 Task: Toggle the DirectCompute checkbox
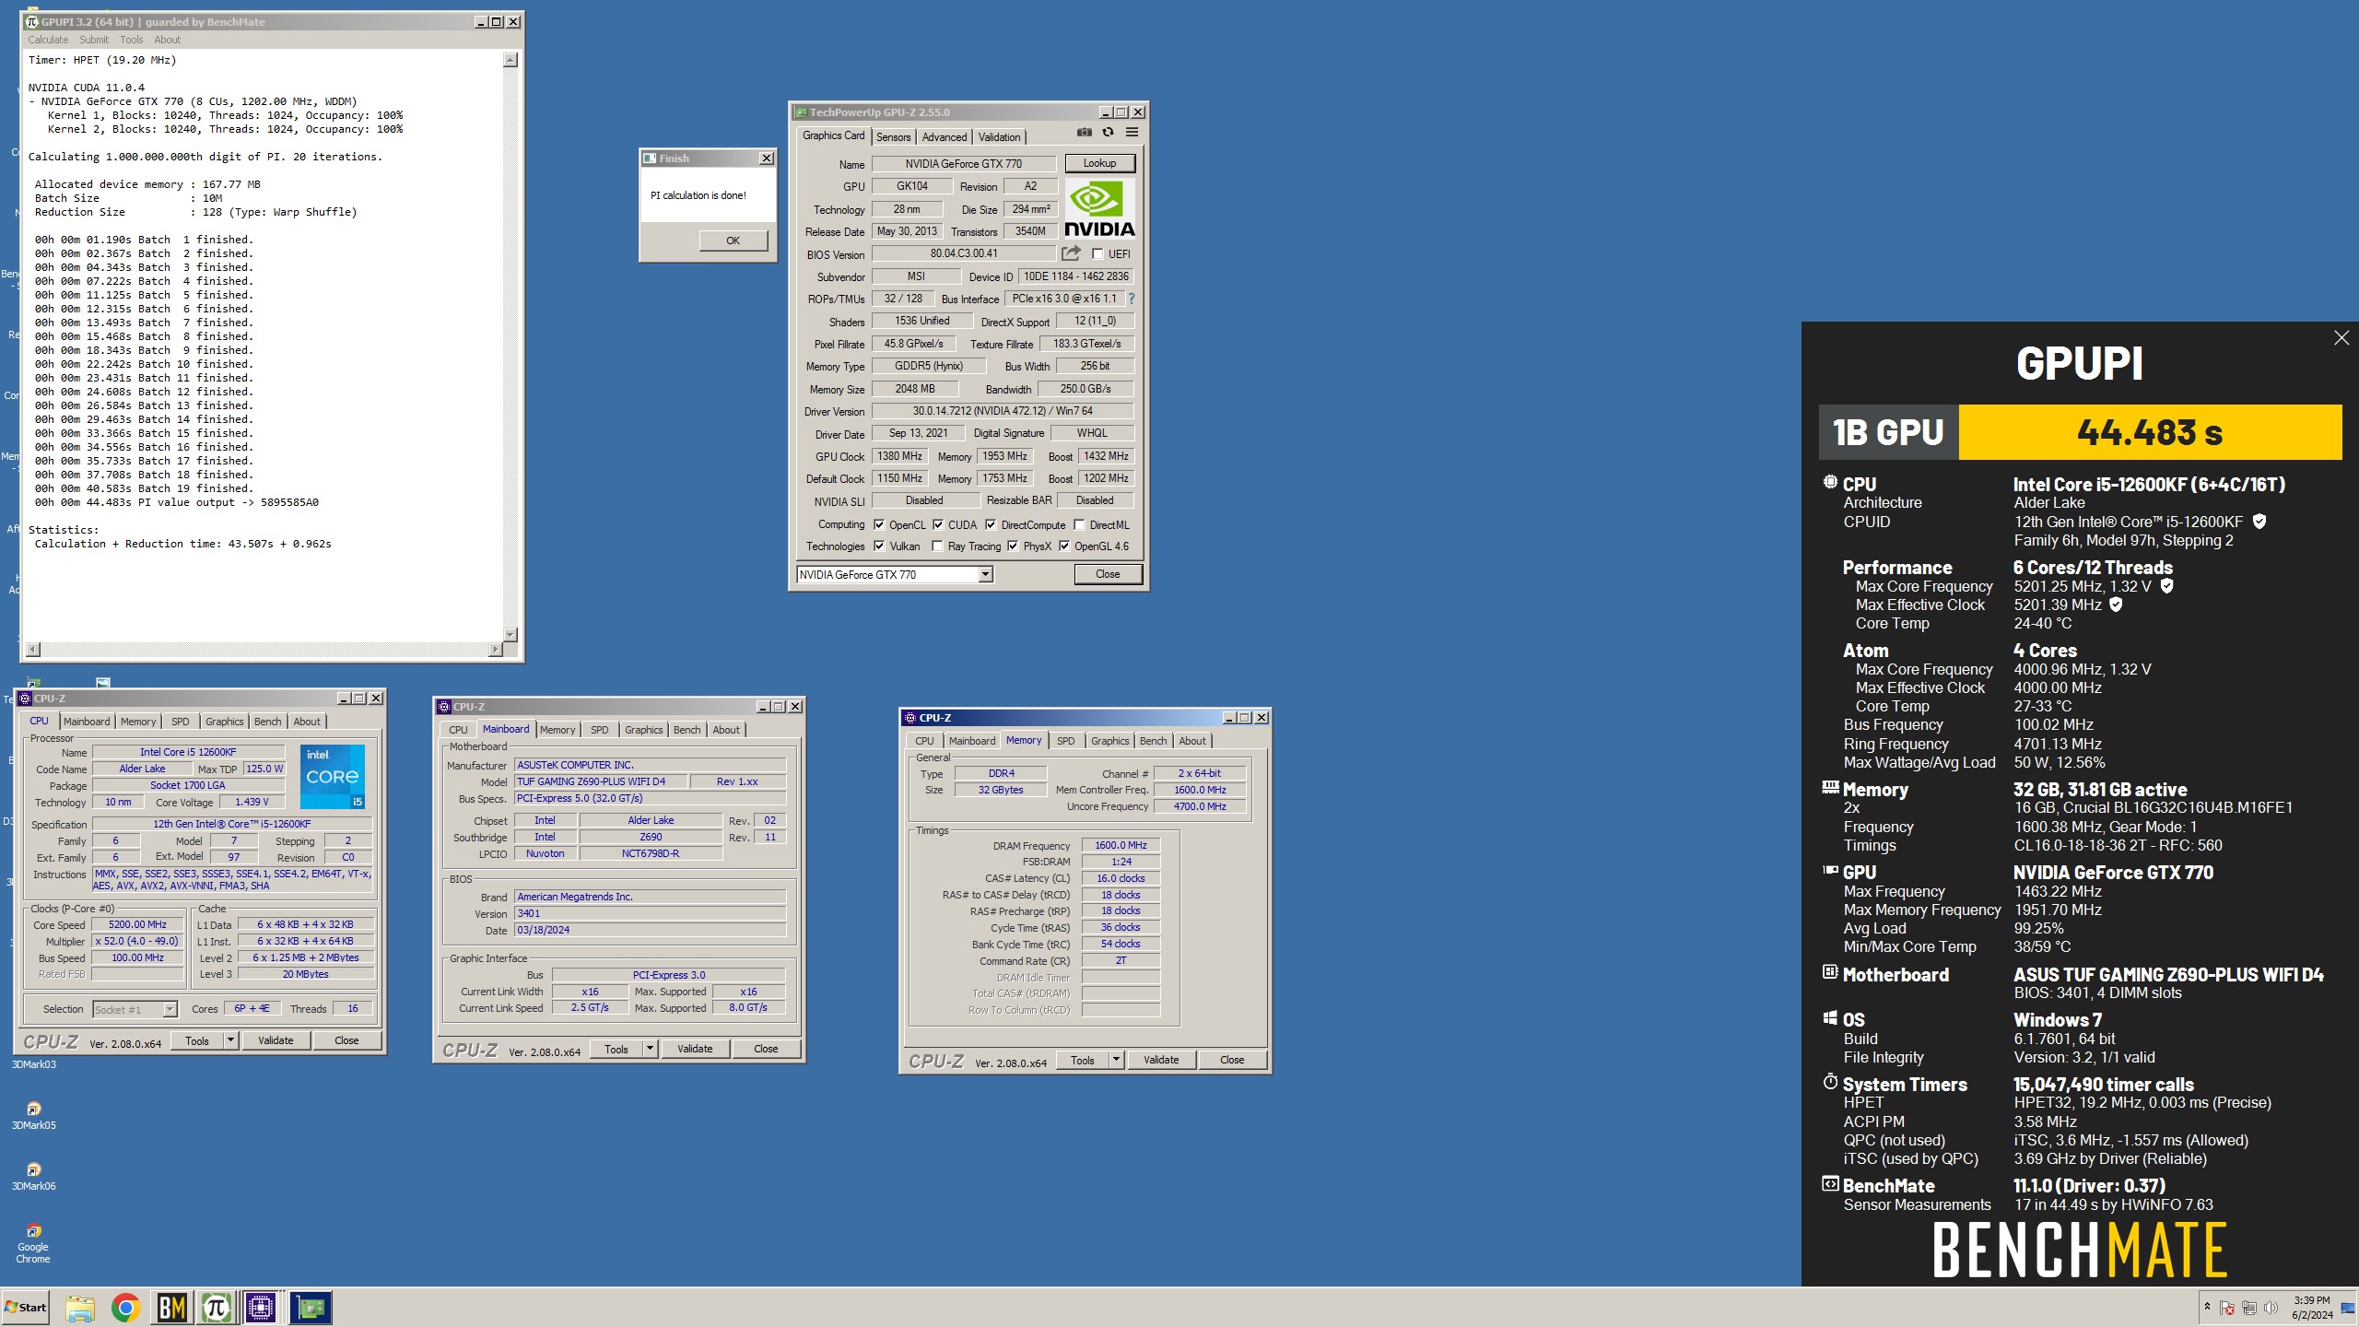pos(991,525)
